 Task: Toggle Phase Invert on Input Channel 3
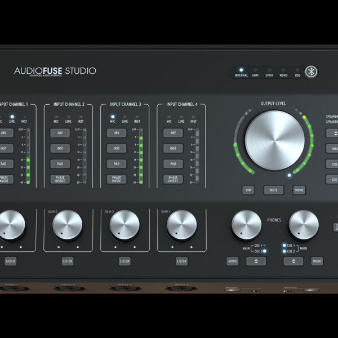click(117, 179)
